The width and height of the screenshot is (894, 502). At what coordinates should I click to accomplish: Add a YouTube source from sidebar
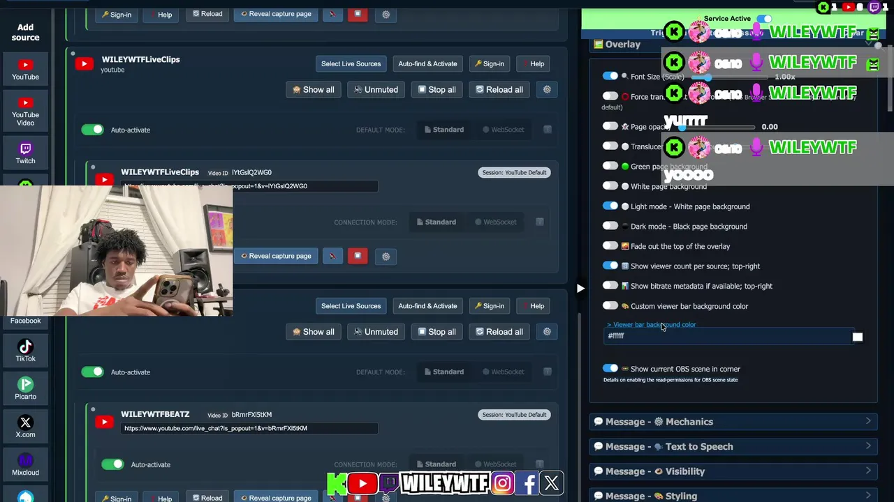click(x=25, y=69)
